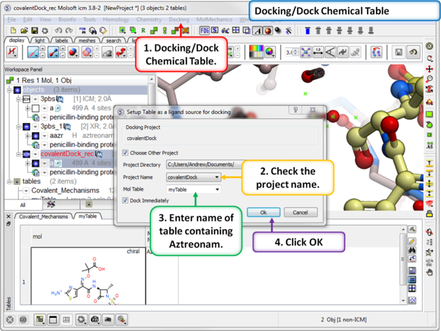
Task: Click the angle measurement icon
Action: [330, 52]
